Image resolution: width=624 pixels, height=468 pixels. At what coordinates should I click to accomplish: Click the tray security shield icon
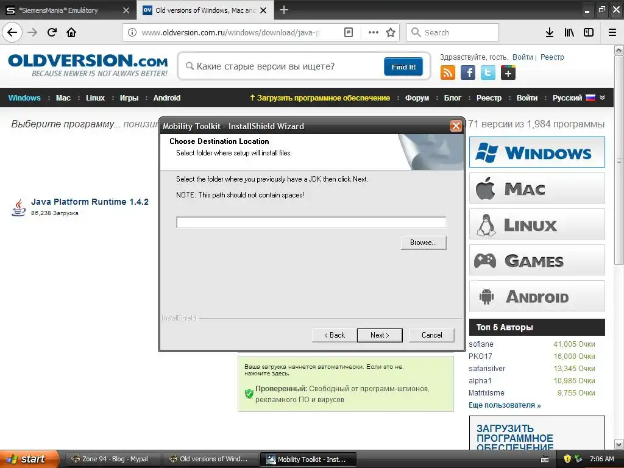(x=567, y=459)
